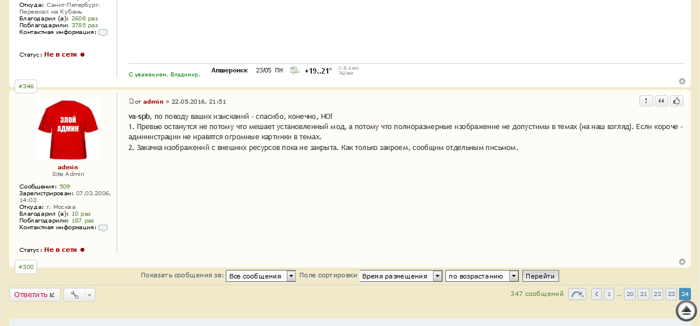
Task: Click the 'Ответить' reply button
Action: click(35, 295)
